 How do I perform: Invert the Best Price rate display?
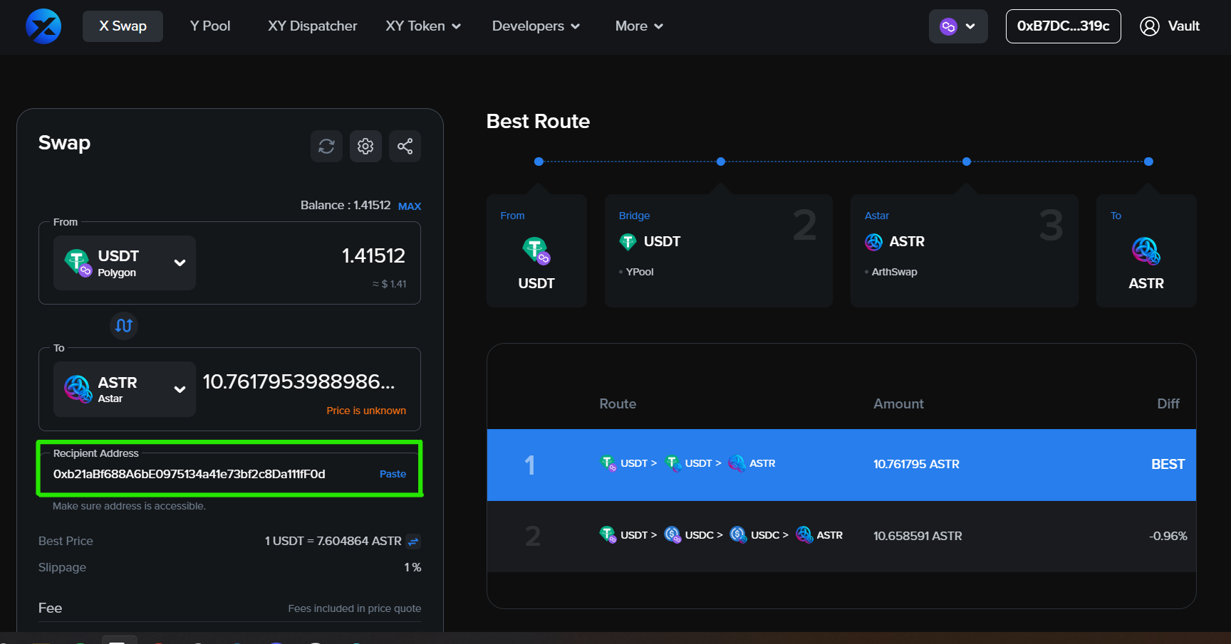click(413, 542)
